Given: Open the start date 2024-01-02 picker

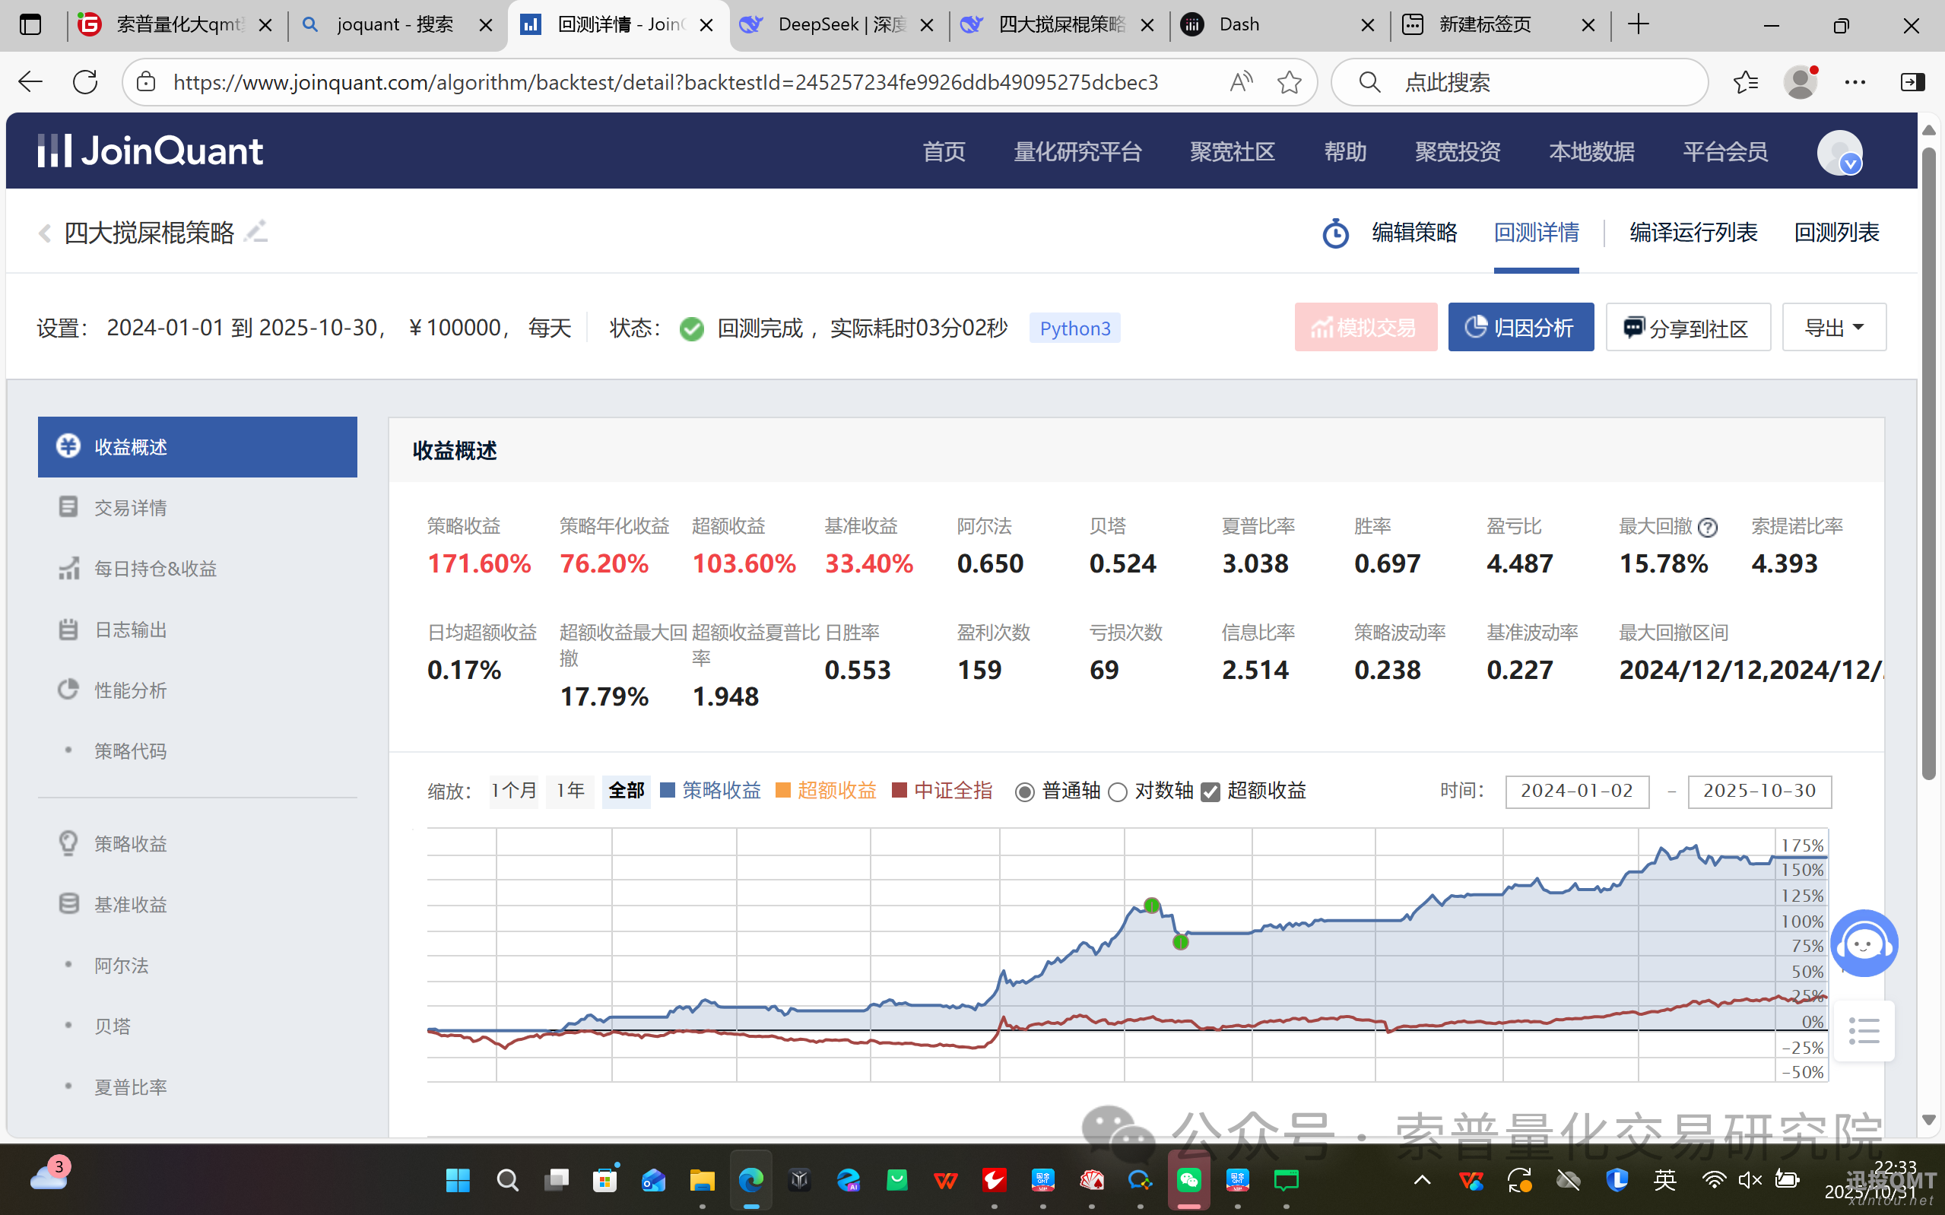Looking at the screenshot, I should tap(1576, 791).
